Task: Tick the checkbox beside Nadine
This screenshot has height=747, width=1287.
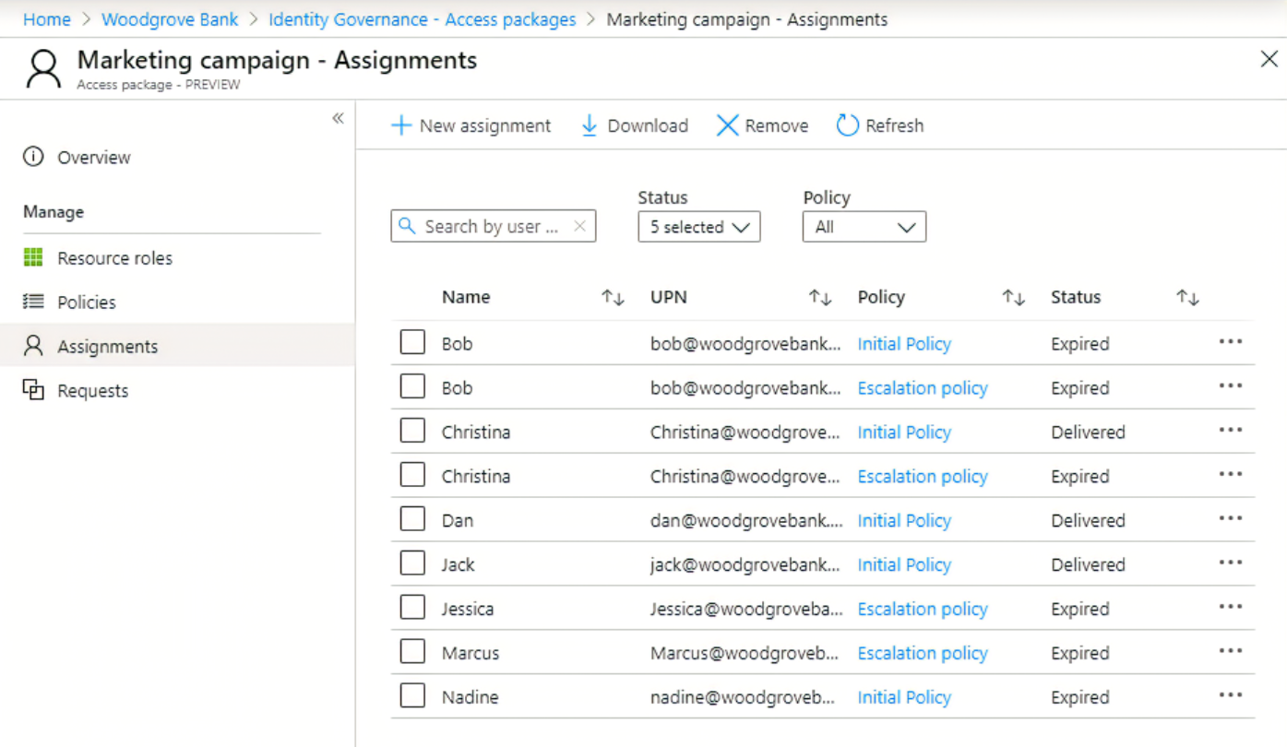Action: pyautogui.click(x=412, y=696)
